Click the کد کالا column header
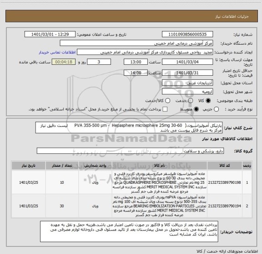This screenshot has width=262, height=254. (x=225, y=166)
